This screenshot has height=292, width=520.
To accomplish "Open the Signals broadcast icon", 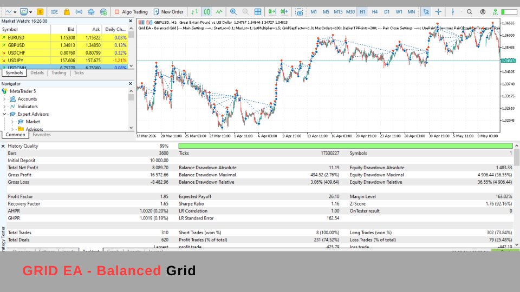I will tap(79, 12).
